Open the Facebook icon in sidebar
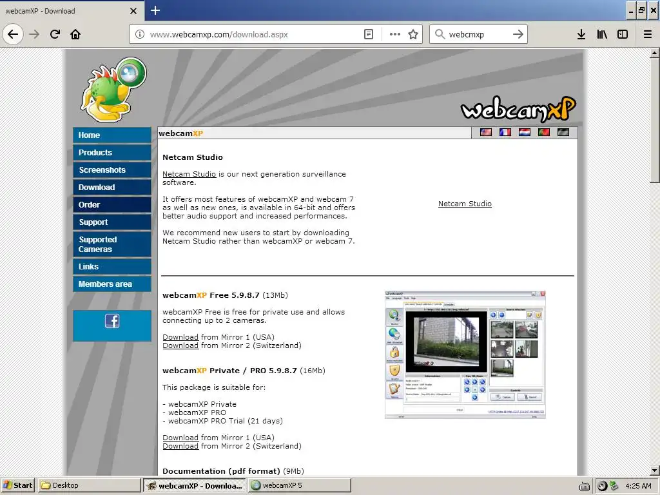This screenshot has height=495, width=660. click(112, 321)
